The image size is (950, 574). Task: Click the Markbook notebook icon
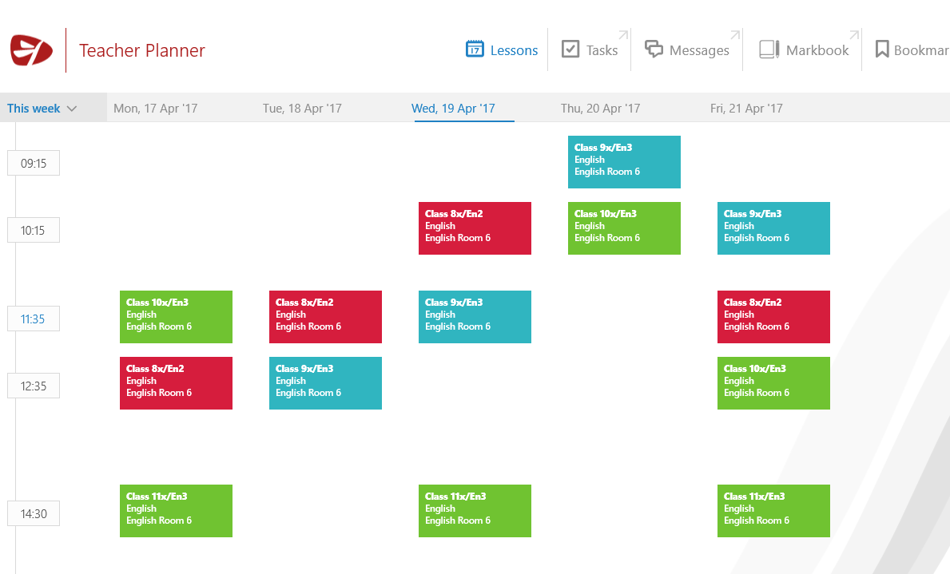(x=769, y=49)
